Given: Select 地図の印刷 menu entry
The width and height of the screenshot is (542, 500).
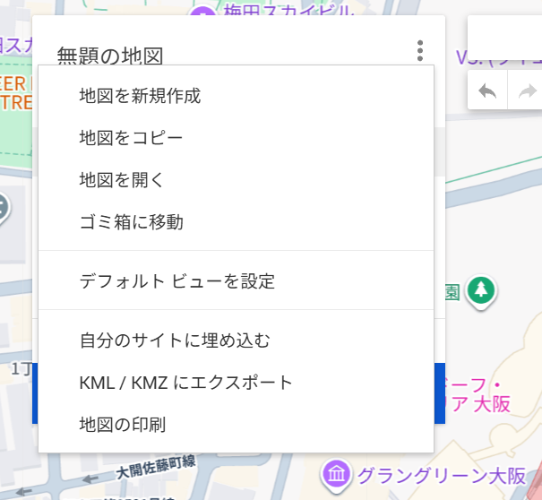Looking at the screenshot, I should point(237,424).
